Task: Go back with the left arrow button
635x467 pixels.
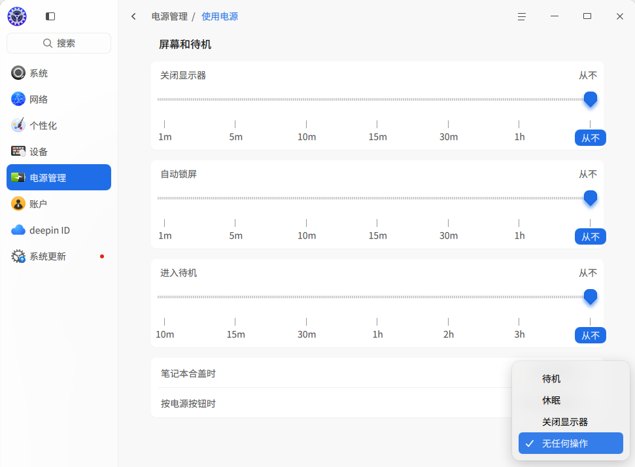Action: [x=133, y=16]
